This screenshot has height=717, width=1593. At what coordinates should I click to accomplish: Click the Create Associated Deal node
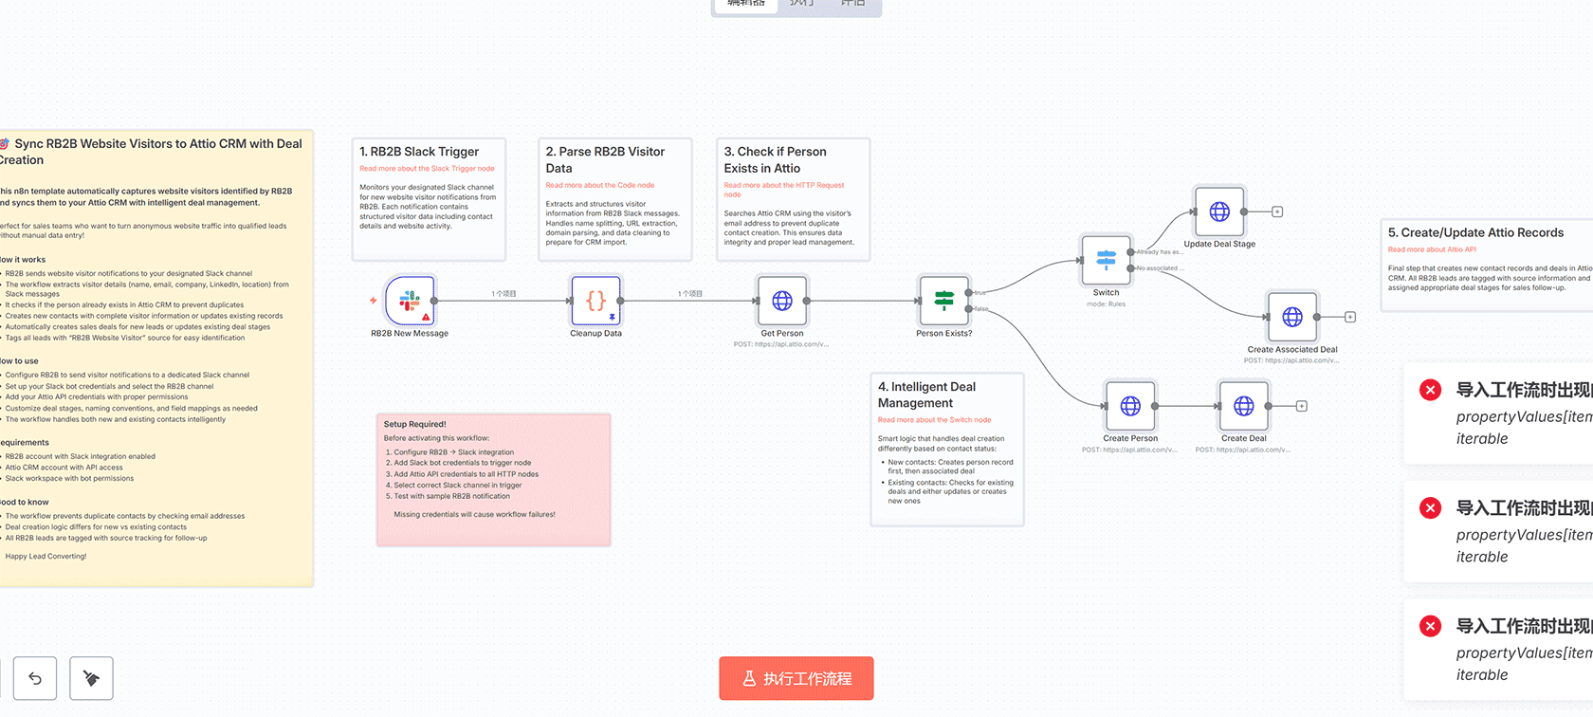[1292, 317]
